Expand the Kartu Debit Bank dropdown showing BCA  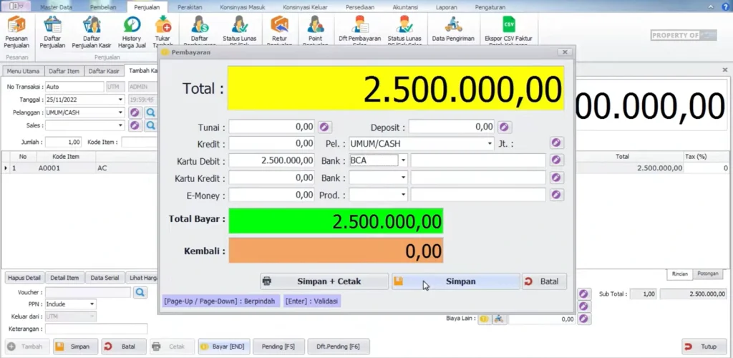click(403, 160)
